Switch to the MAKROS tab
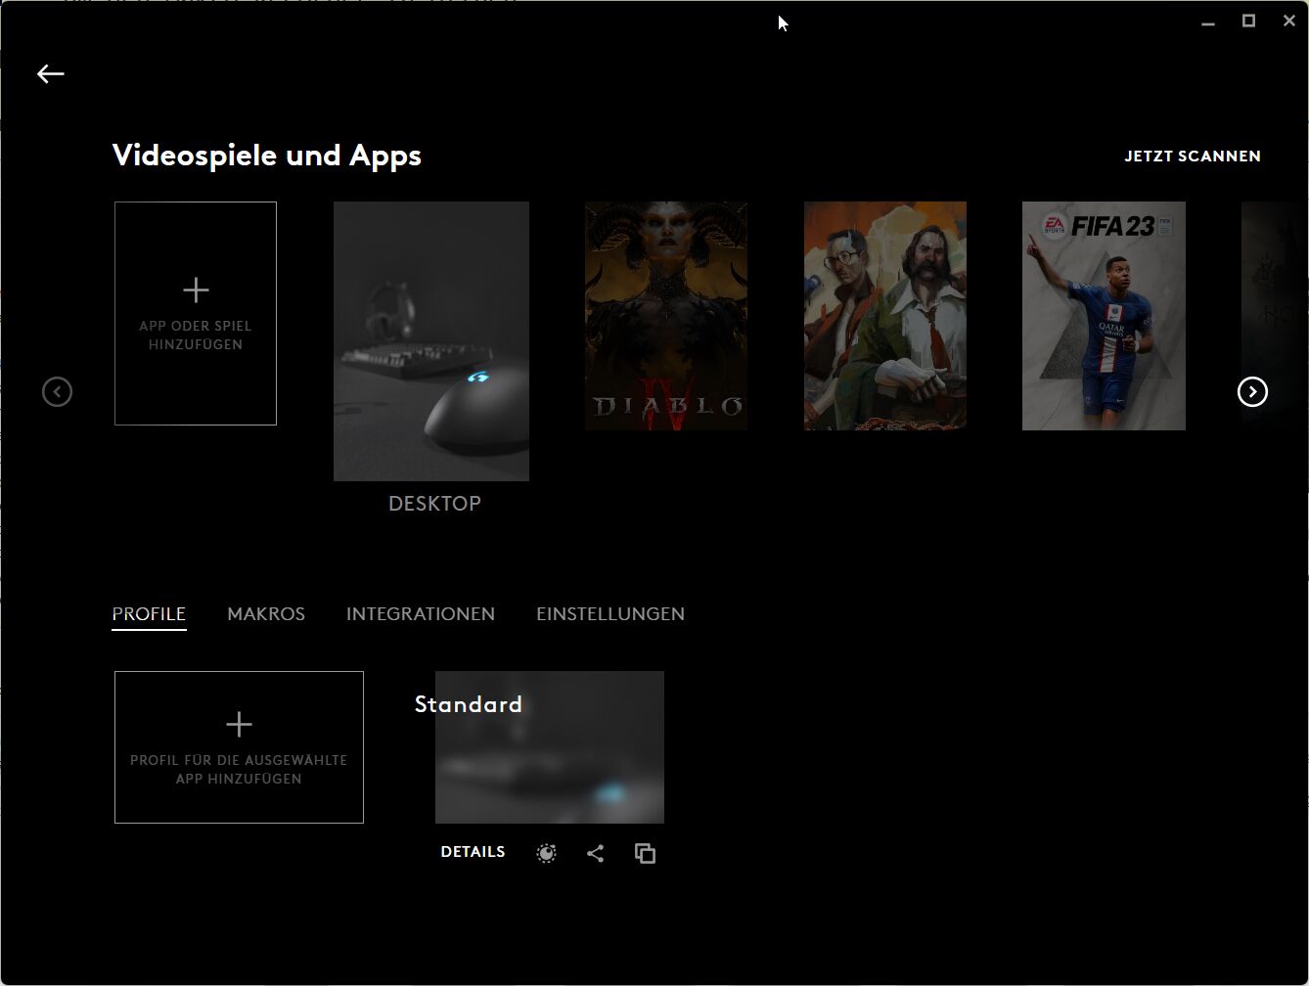The image size is (1309, 986). (x=266, y=614)
